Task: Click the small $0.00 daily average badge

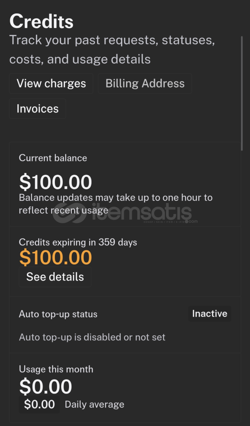Action: click(39, 404)
